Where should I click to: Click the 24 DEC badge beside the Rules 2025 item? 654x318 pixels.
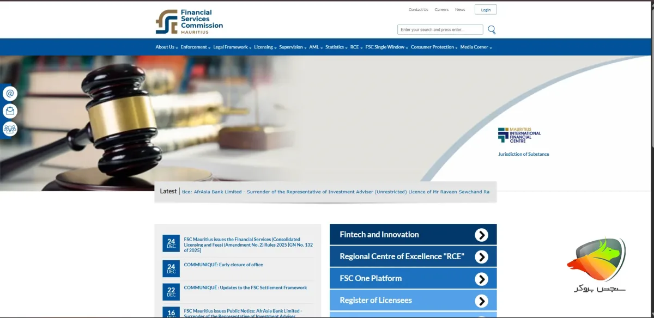(x=171, y=243)
